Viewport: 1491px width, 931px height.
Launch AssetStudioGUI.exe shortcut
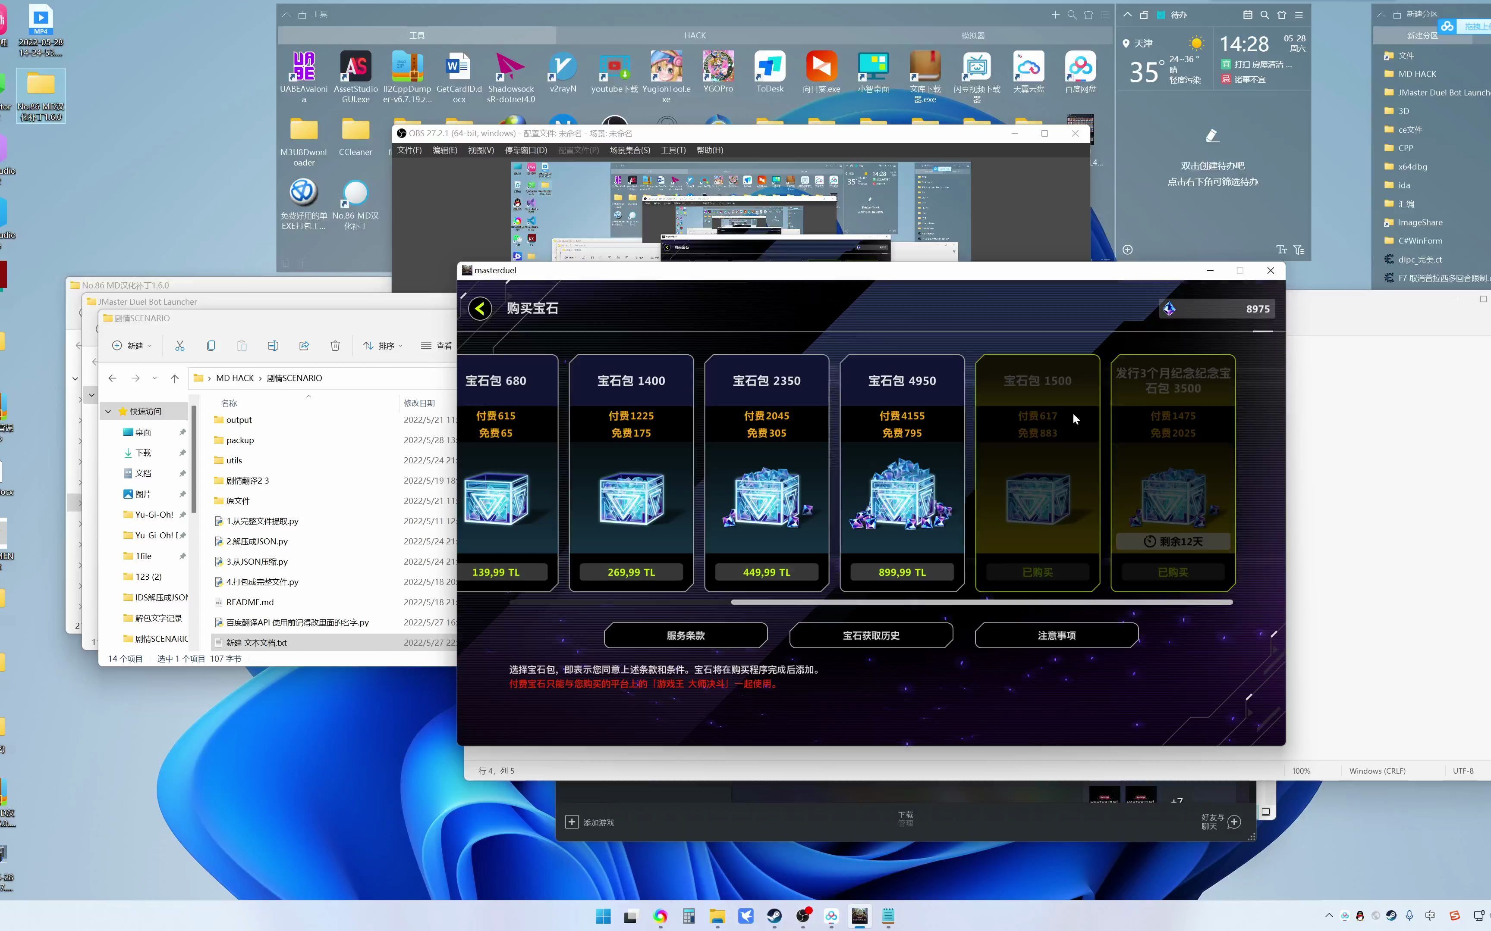coord(355,76)
